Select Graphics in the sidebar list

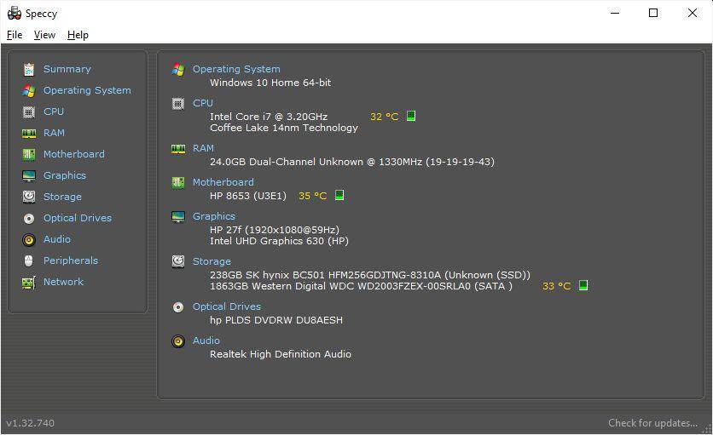coord(65,175)
